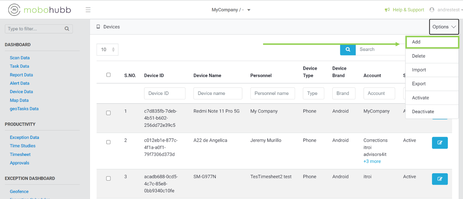Image resolution: width=463 pixels, height=199 pixels.
Task: Open the Scan Data dashboard link
Action: (20, 58)
